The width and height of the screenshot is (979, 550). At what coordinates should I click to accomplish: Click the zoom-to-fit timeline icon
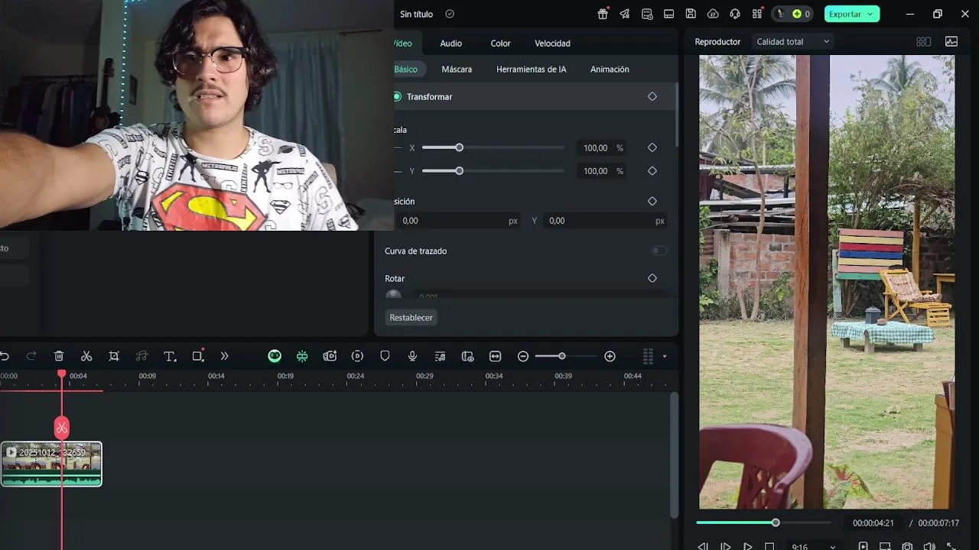coord(495,356)
